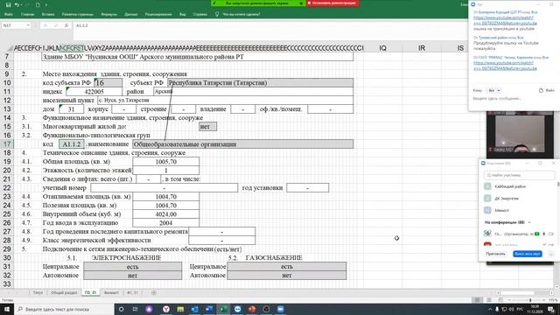Undo the last action in Excel
Viewport: 560px width, 315px height.
coord(17,5)
